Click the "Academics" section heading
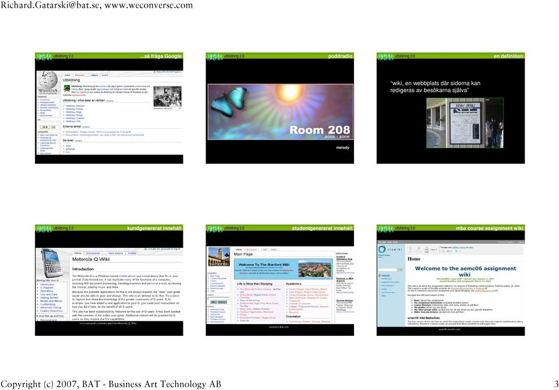 (x=293, y=284)
